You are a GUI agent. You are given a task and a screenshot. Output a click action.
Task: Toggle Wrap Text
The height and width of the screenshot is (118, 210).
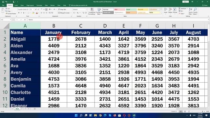pos(62,10)
